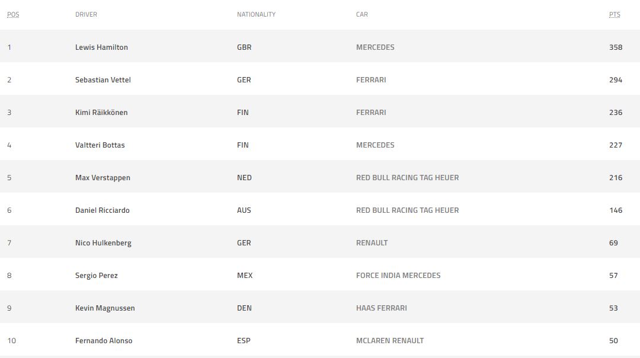
Task: Open Sergio Perez driver link
Action: coord(96,276)
